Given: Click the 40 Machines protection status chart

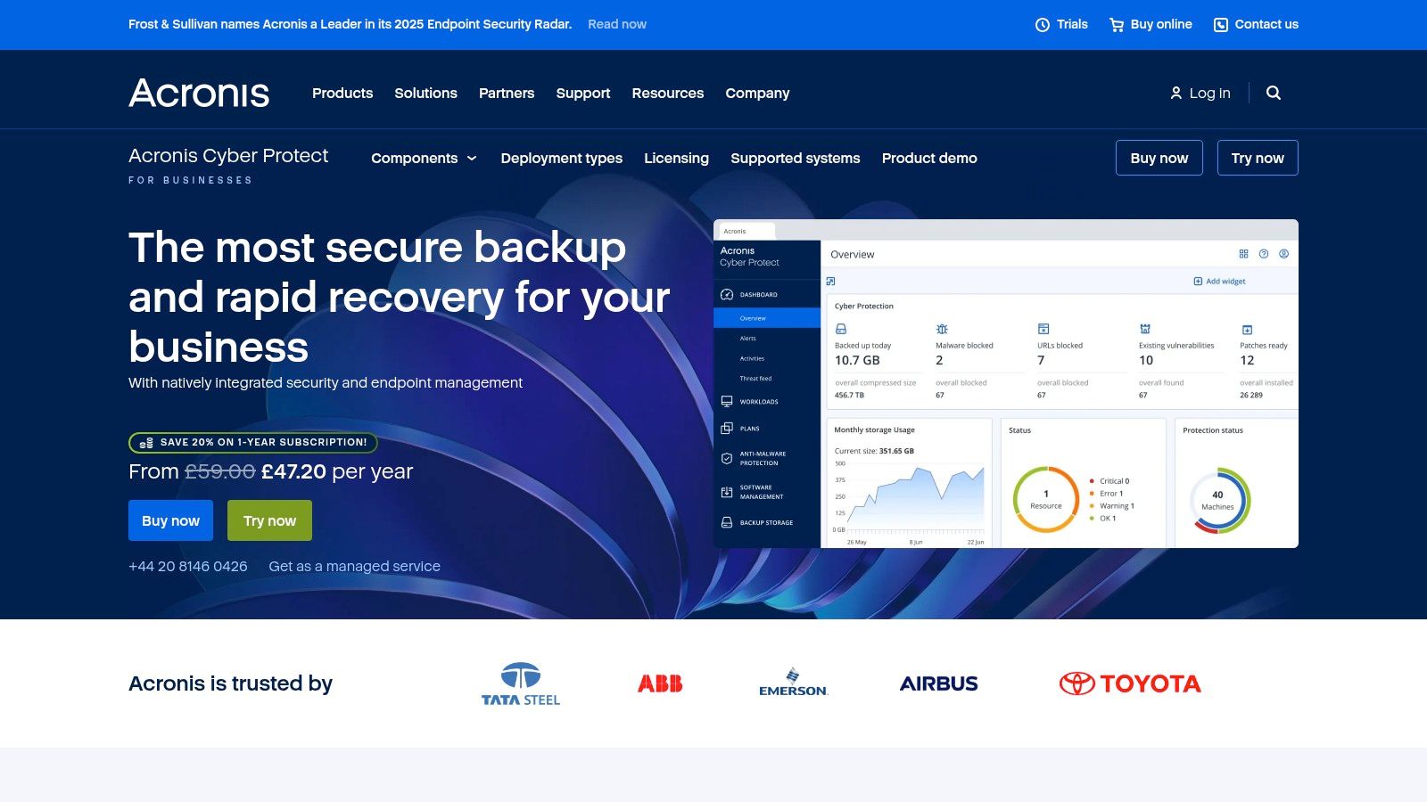Looking at the screenshot, I should click(1218, 501).
